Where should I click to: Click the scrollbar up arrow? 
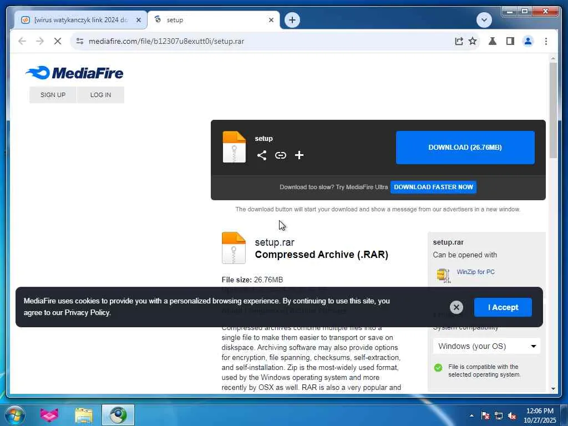coord(553,58)
